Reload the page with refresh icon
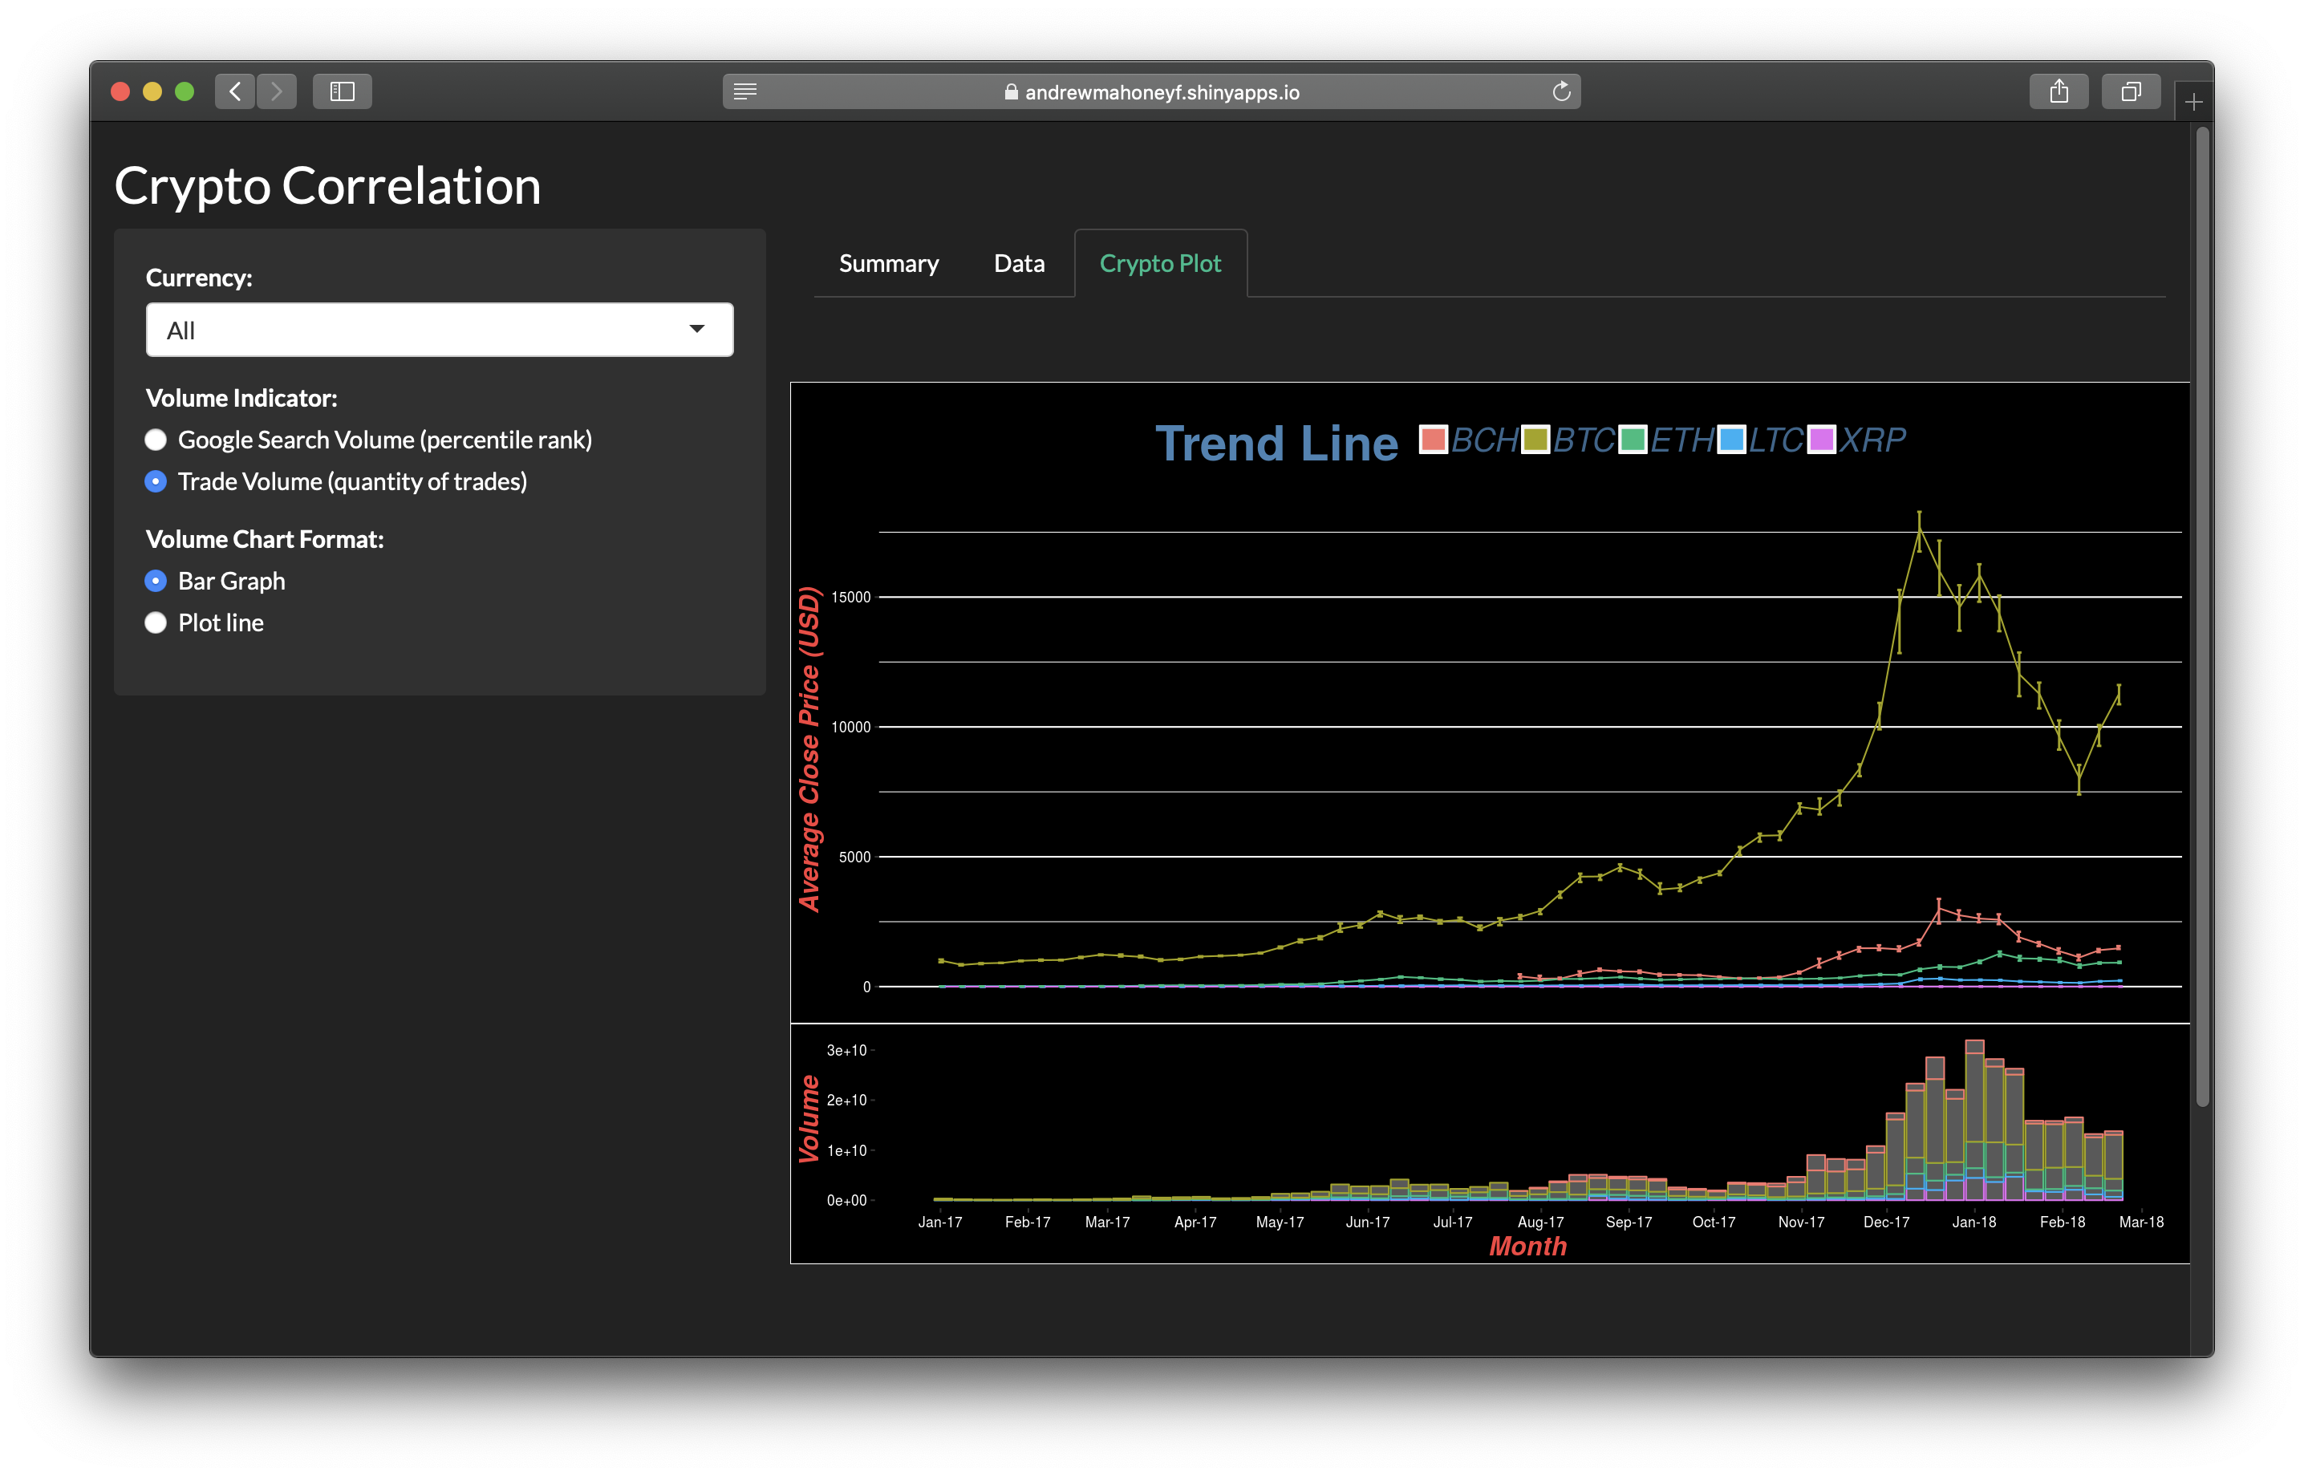This screenshot has width=2304, height=1476. pyautogui.click(x=1561, y=92)
